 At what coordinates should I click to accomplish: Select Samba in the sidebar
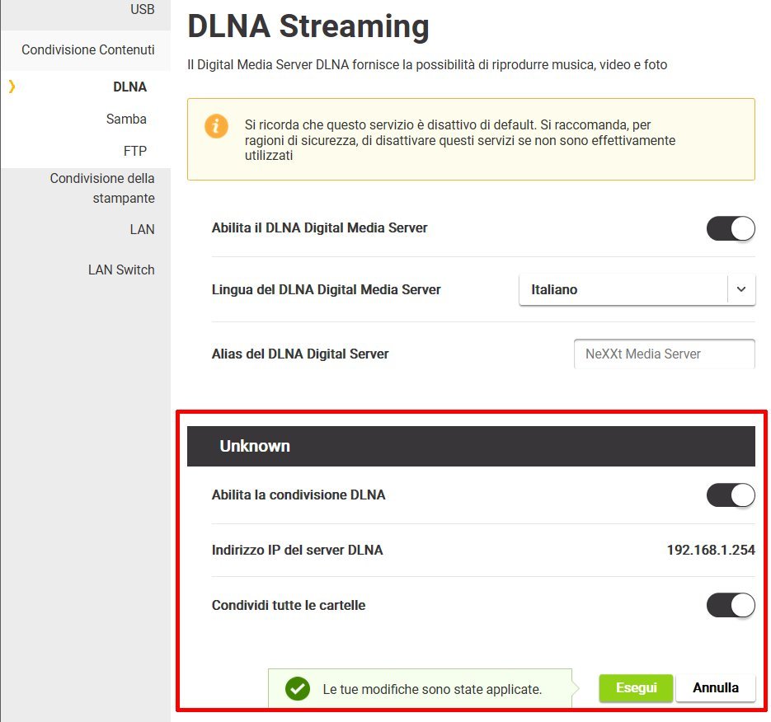click(x=126, y=119)
